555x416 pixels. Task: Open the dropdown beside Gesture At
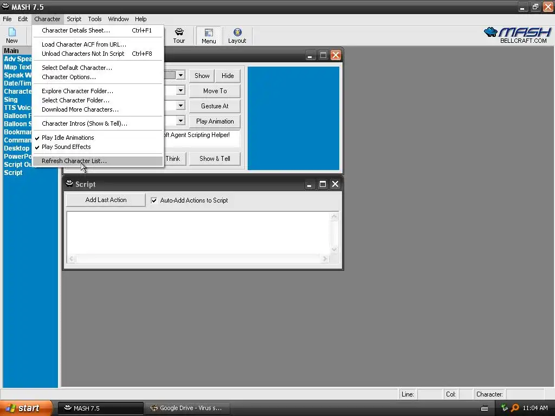click(180, 106)
